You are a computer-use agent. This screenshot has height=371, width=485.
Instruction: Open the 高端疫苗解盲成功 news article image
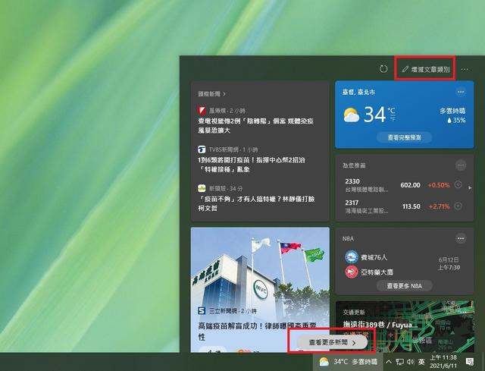click(260, 266)
